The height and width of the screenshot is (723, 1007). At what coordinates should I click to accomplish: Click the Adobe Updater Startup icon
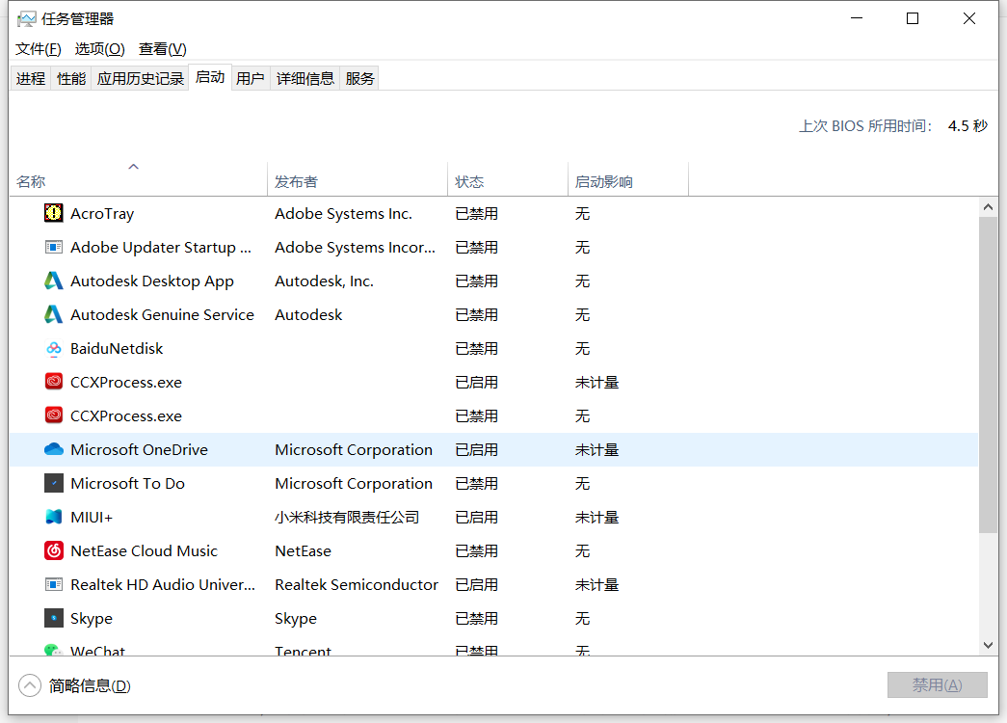click(x=53, y=247)
